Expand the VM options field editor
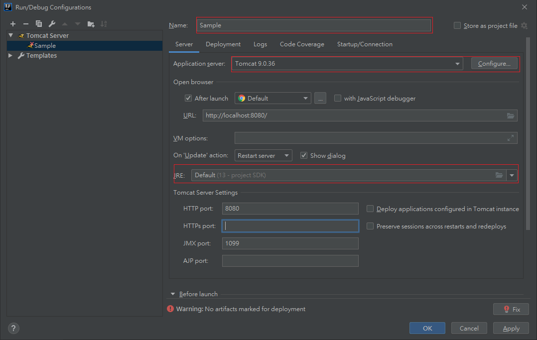537x340 pixels. pyautogui.click(x=510, y=138)
